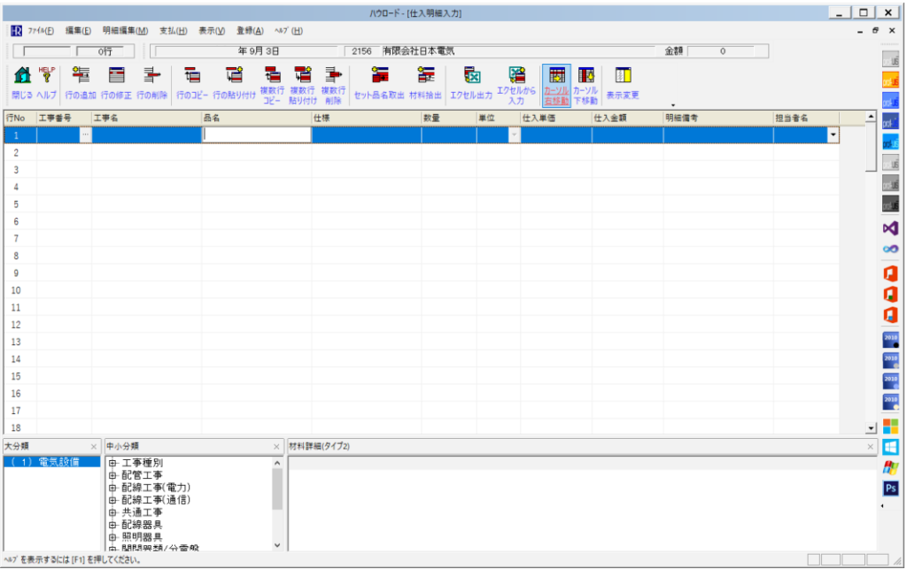The width and height of the screenshot is (907, 569).
Task: Select the 行のコピー toolbar icon
Action: pos(191,77)
